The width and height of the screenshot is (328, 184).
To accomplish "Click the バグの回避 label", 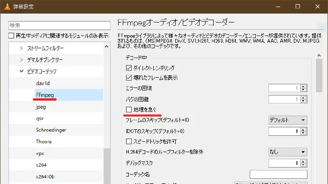I will coord(137,99).
